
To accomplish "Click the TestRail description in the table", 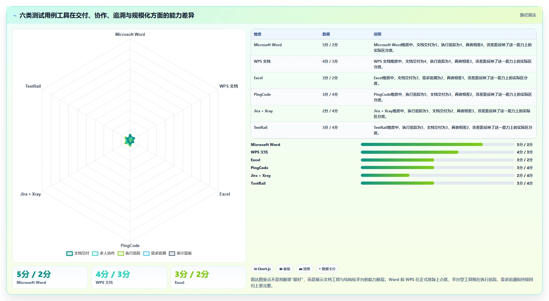I will pyautogui.click(x=453, y=130).
